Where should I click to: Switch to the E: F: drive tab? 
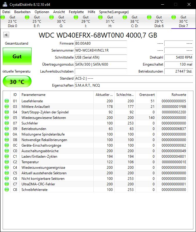pyautogui.click(x=37, y=22)
